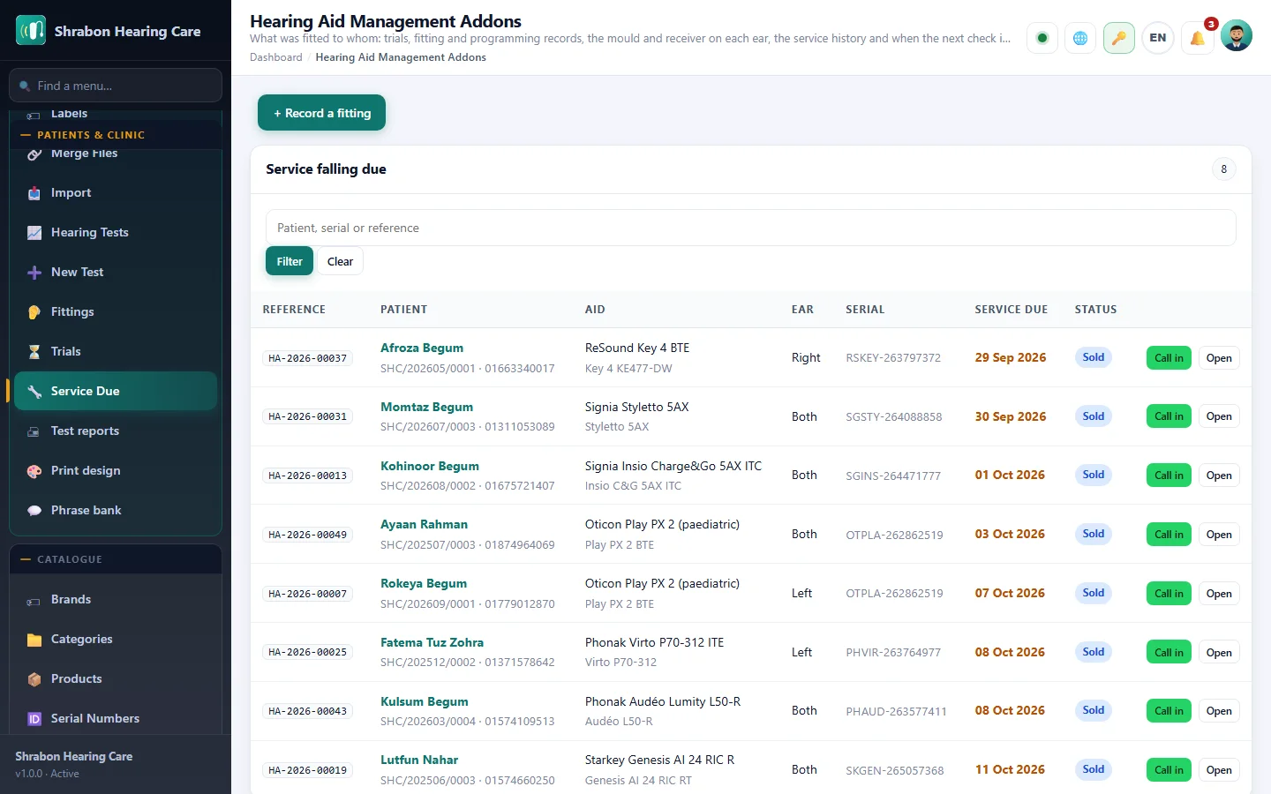
Task: Go to Hearing Tests menu item
Action: point(116,232)
